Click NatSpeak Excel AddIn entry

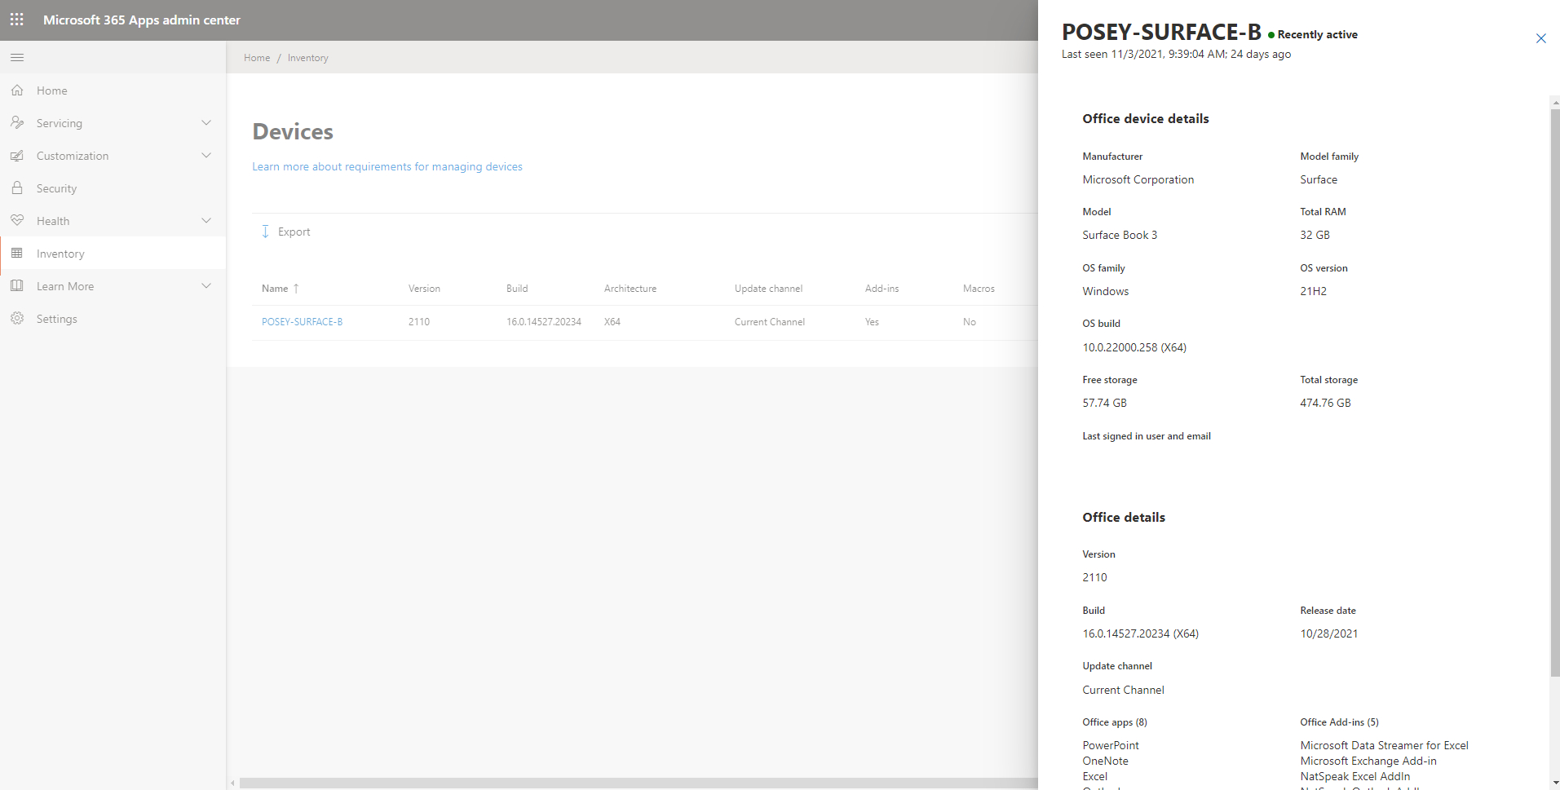coord(1355,776)
